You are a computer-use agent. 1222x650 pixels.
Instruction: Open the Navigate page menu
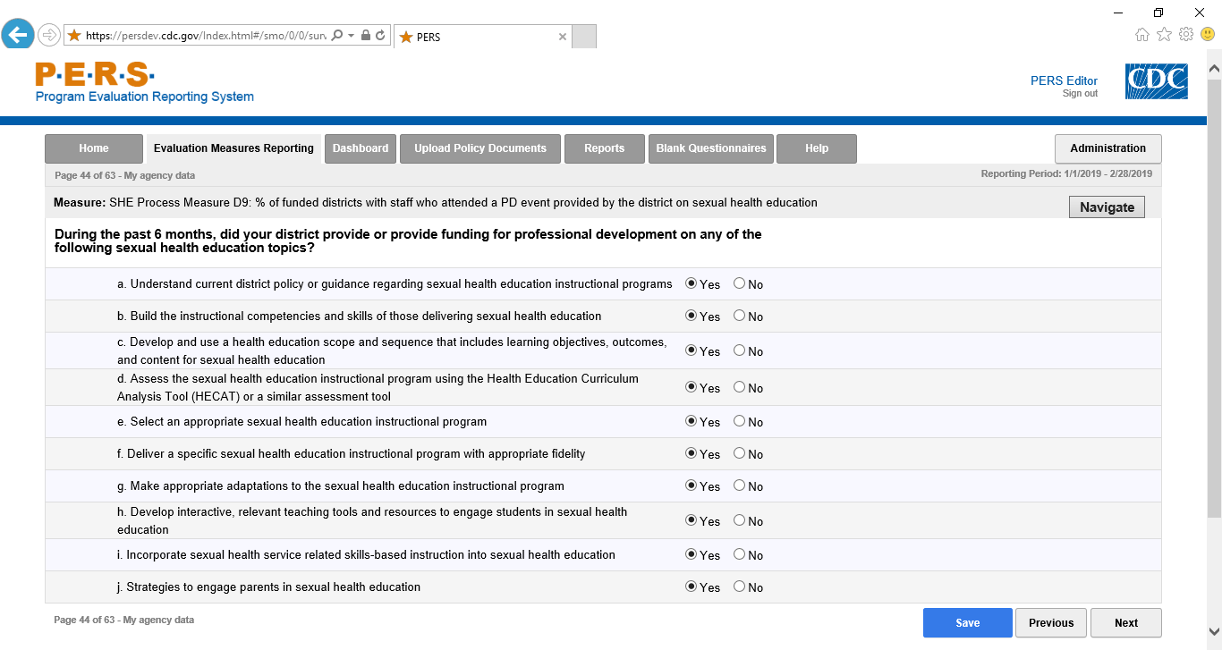pyautogui.click(x=1107, y=207)
